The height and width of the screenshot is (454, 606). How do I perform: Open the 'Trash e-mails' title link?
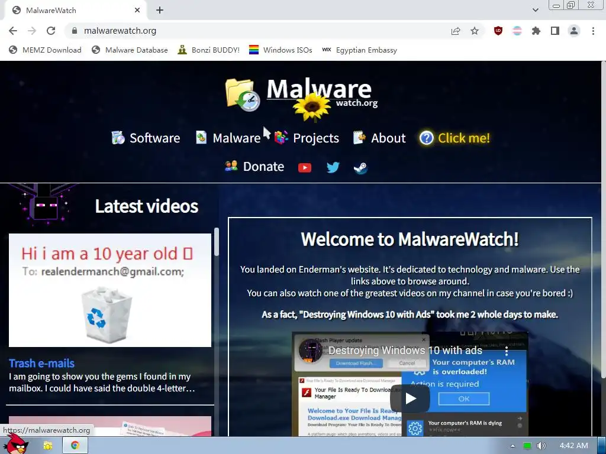pos(42,364)
